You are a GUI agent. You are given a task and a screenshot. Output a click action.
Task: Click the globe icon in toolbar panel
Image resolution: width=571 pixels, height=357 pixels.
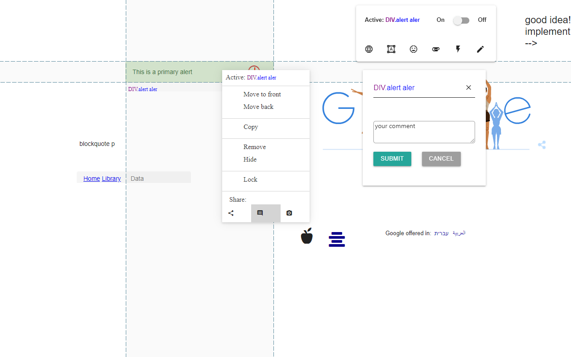click(369, 49)
